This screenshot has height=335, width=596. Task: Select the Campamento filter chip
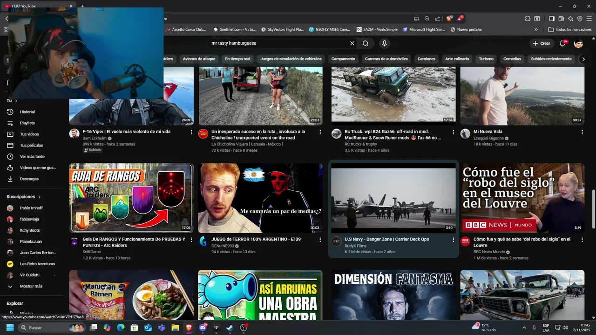click(343, 59)
